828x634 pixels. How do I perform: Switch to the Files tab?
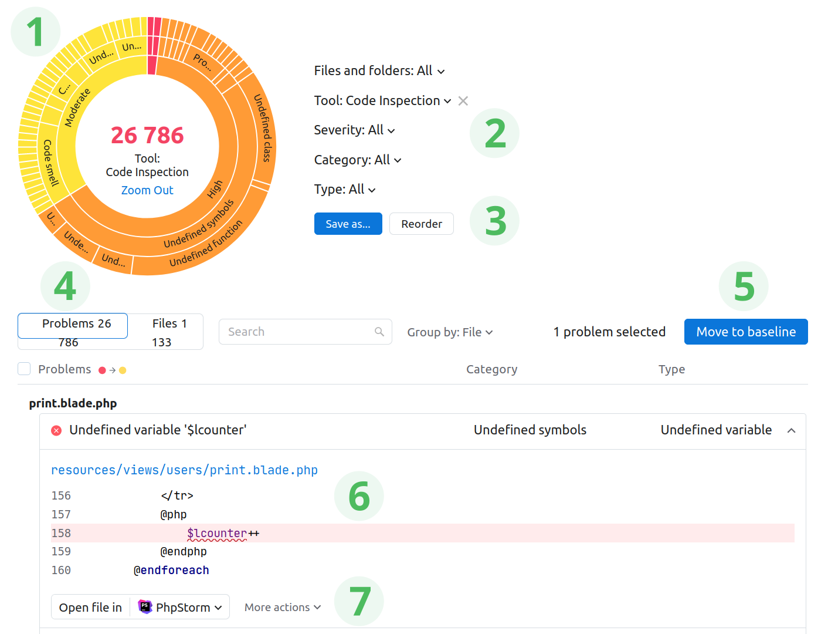click(168, 331)
